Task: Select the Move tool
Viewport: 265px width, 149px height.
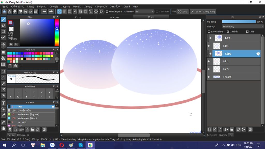Action: pos(3,45)
